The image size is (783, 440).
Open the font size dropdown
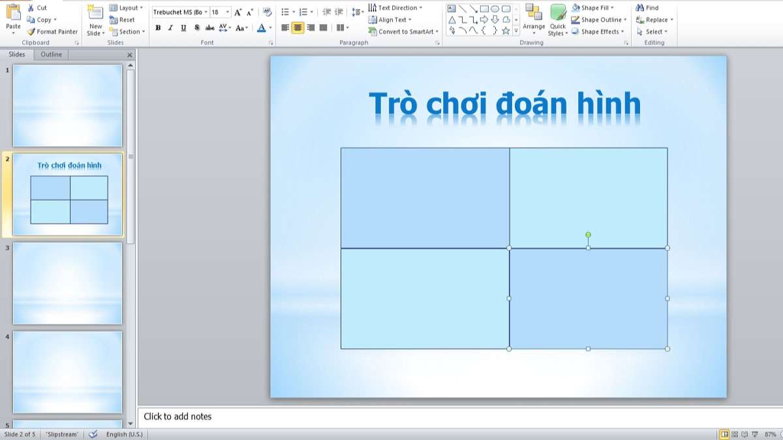pos(228,12)
